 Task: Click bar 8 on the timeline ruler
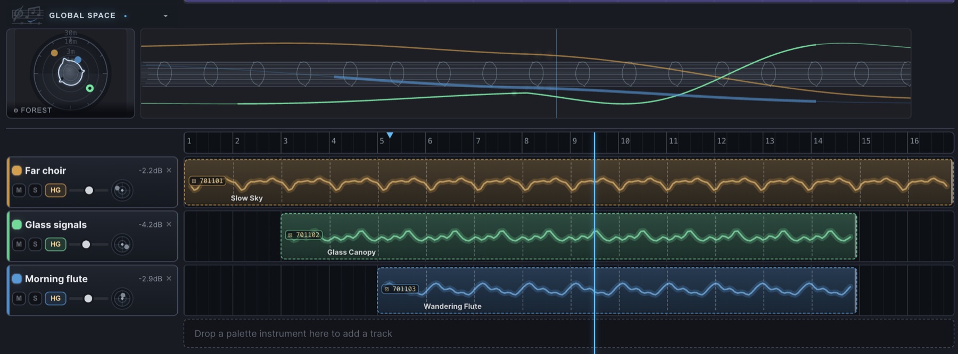[526, 141]
